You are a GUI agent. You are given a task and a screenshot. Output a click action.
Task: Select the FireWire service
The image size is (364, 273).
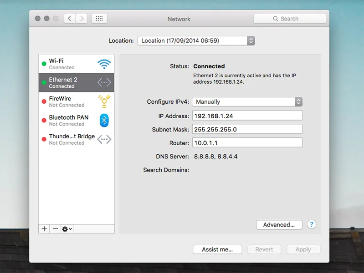coord(77,101)
